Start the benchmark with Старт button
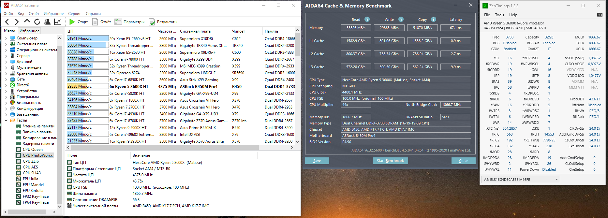608x218 pixels. [79, 22]
